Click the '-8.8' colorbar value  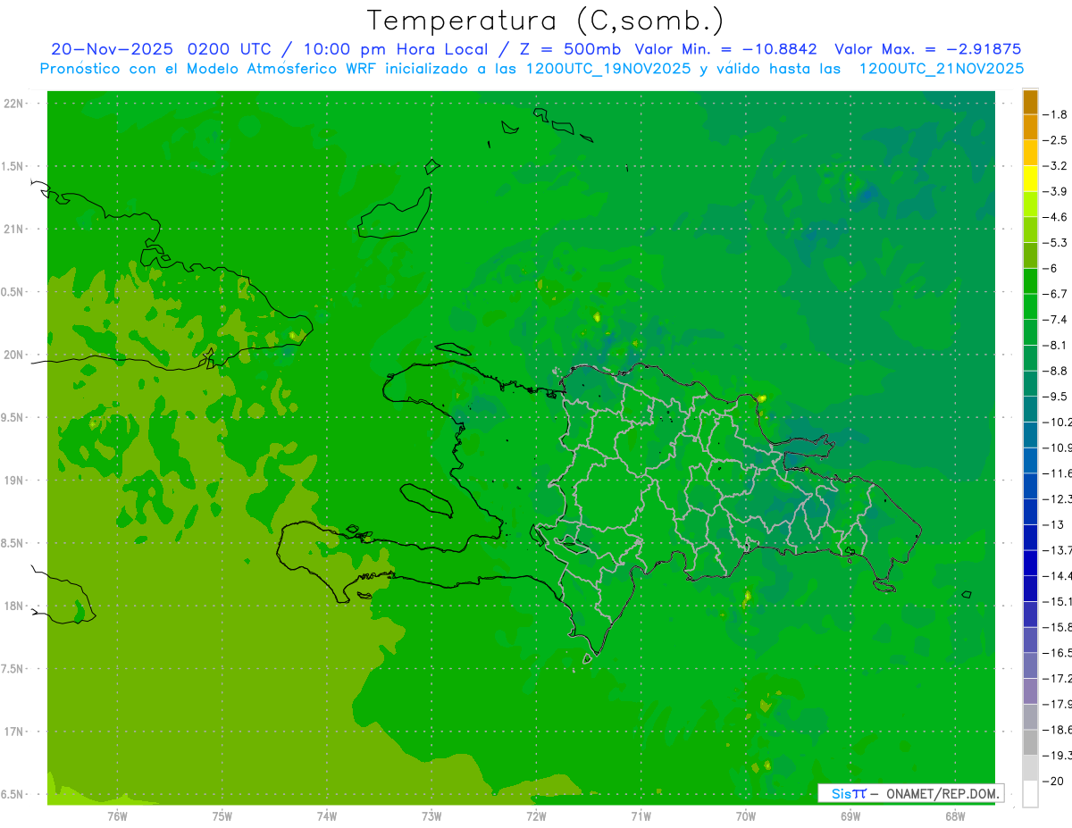click(1056, 370)
